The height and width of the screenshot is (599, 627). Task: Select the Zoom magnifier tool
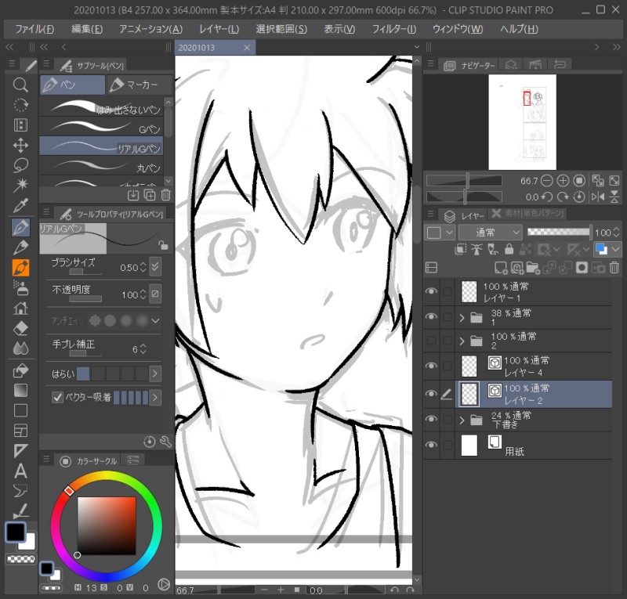click(20, 85)
